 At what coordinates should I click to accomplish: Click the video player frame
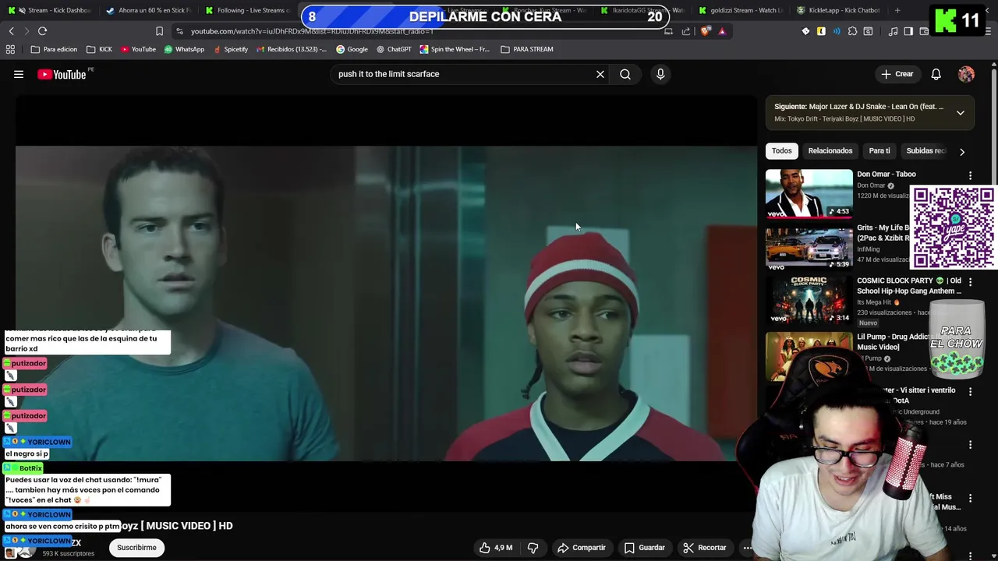click(x=386, y=304)
